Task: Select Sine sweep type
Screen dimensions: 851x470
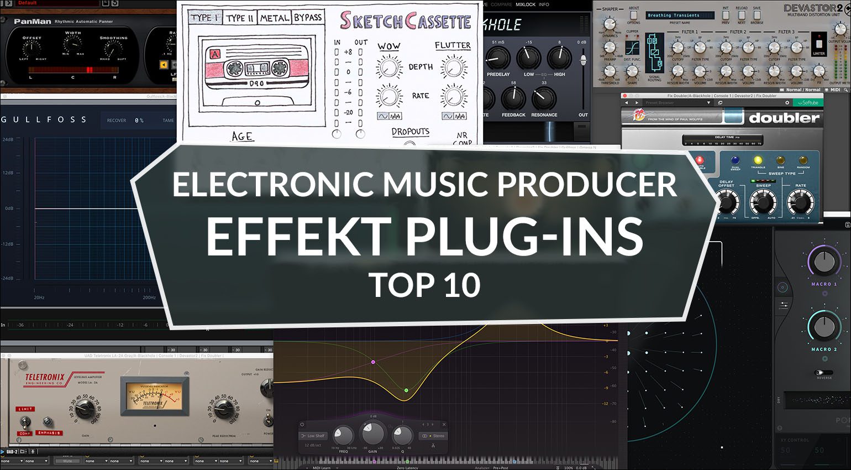Action: click(x=780, y=160)
